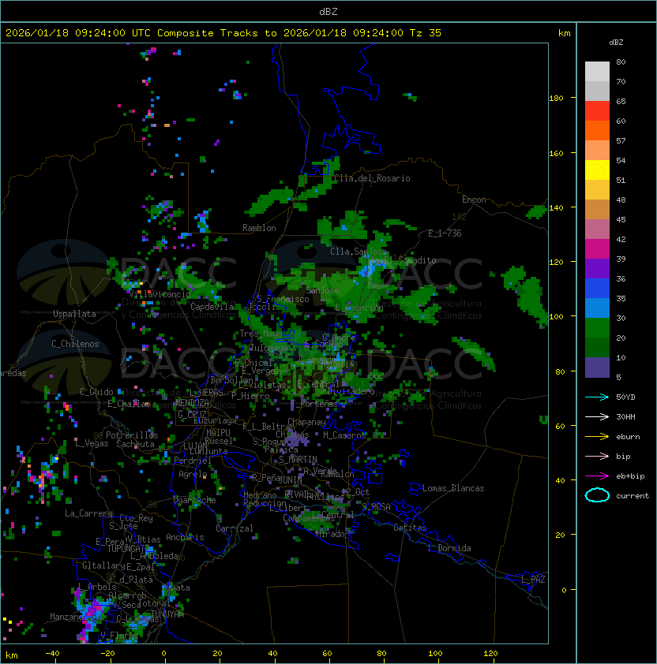Click the white 30HM arrow symbol

pos(597,416)
